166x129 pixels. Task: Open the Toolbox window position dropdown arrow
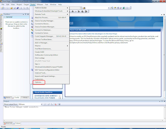(x=23, y=14)
